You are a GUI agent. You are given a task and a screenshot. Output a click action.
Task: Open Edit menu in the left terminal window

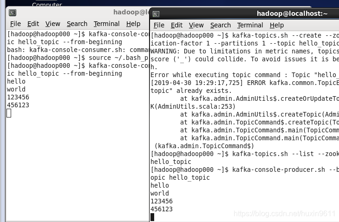(x=33, y=24)
